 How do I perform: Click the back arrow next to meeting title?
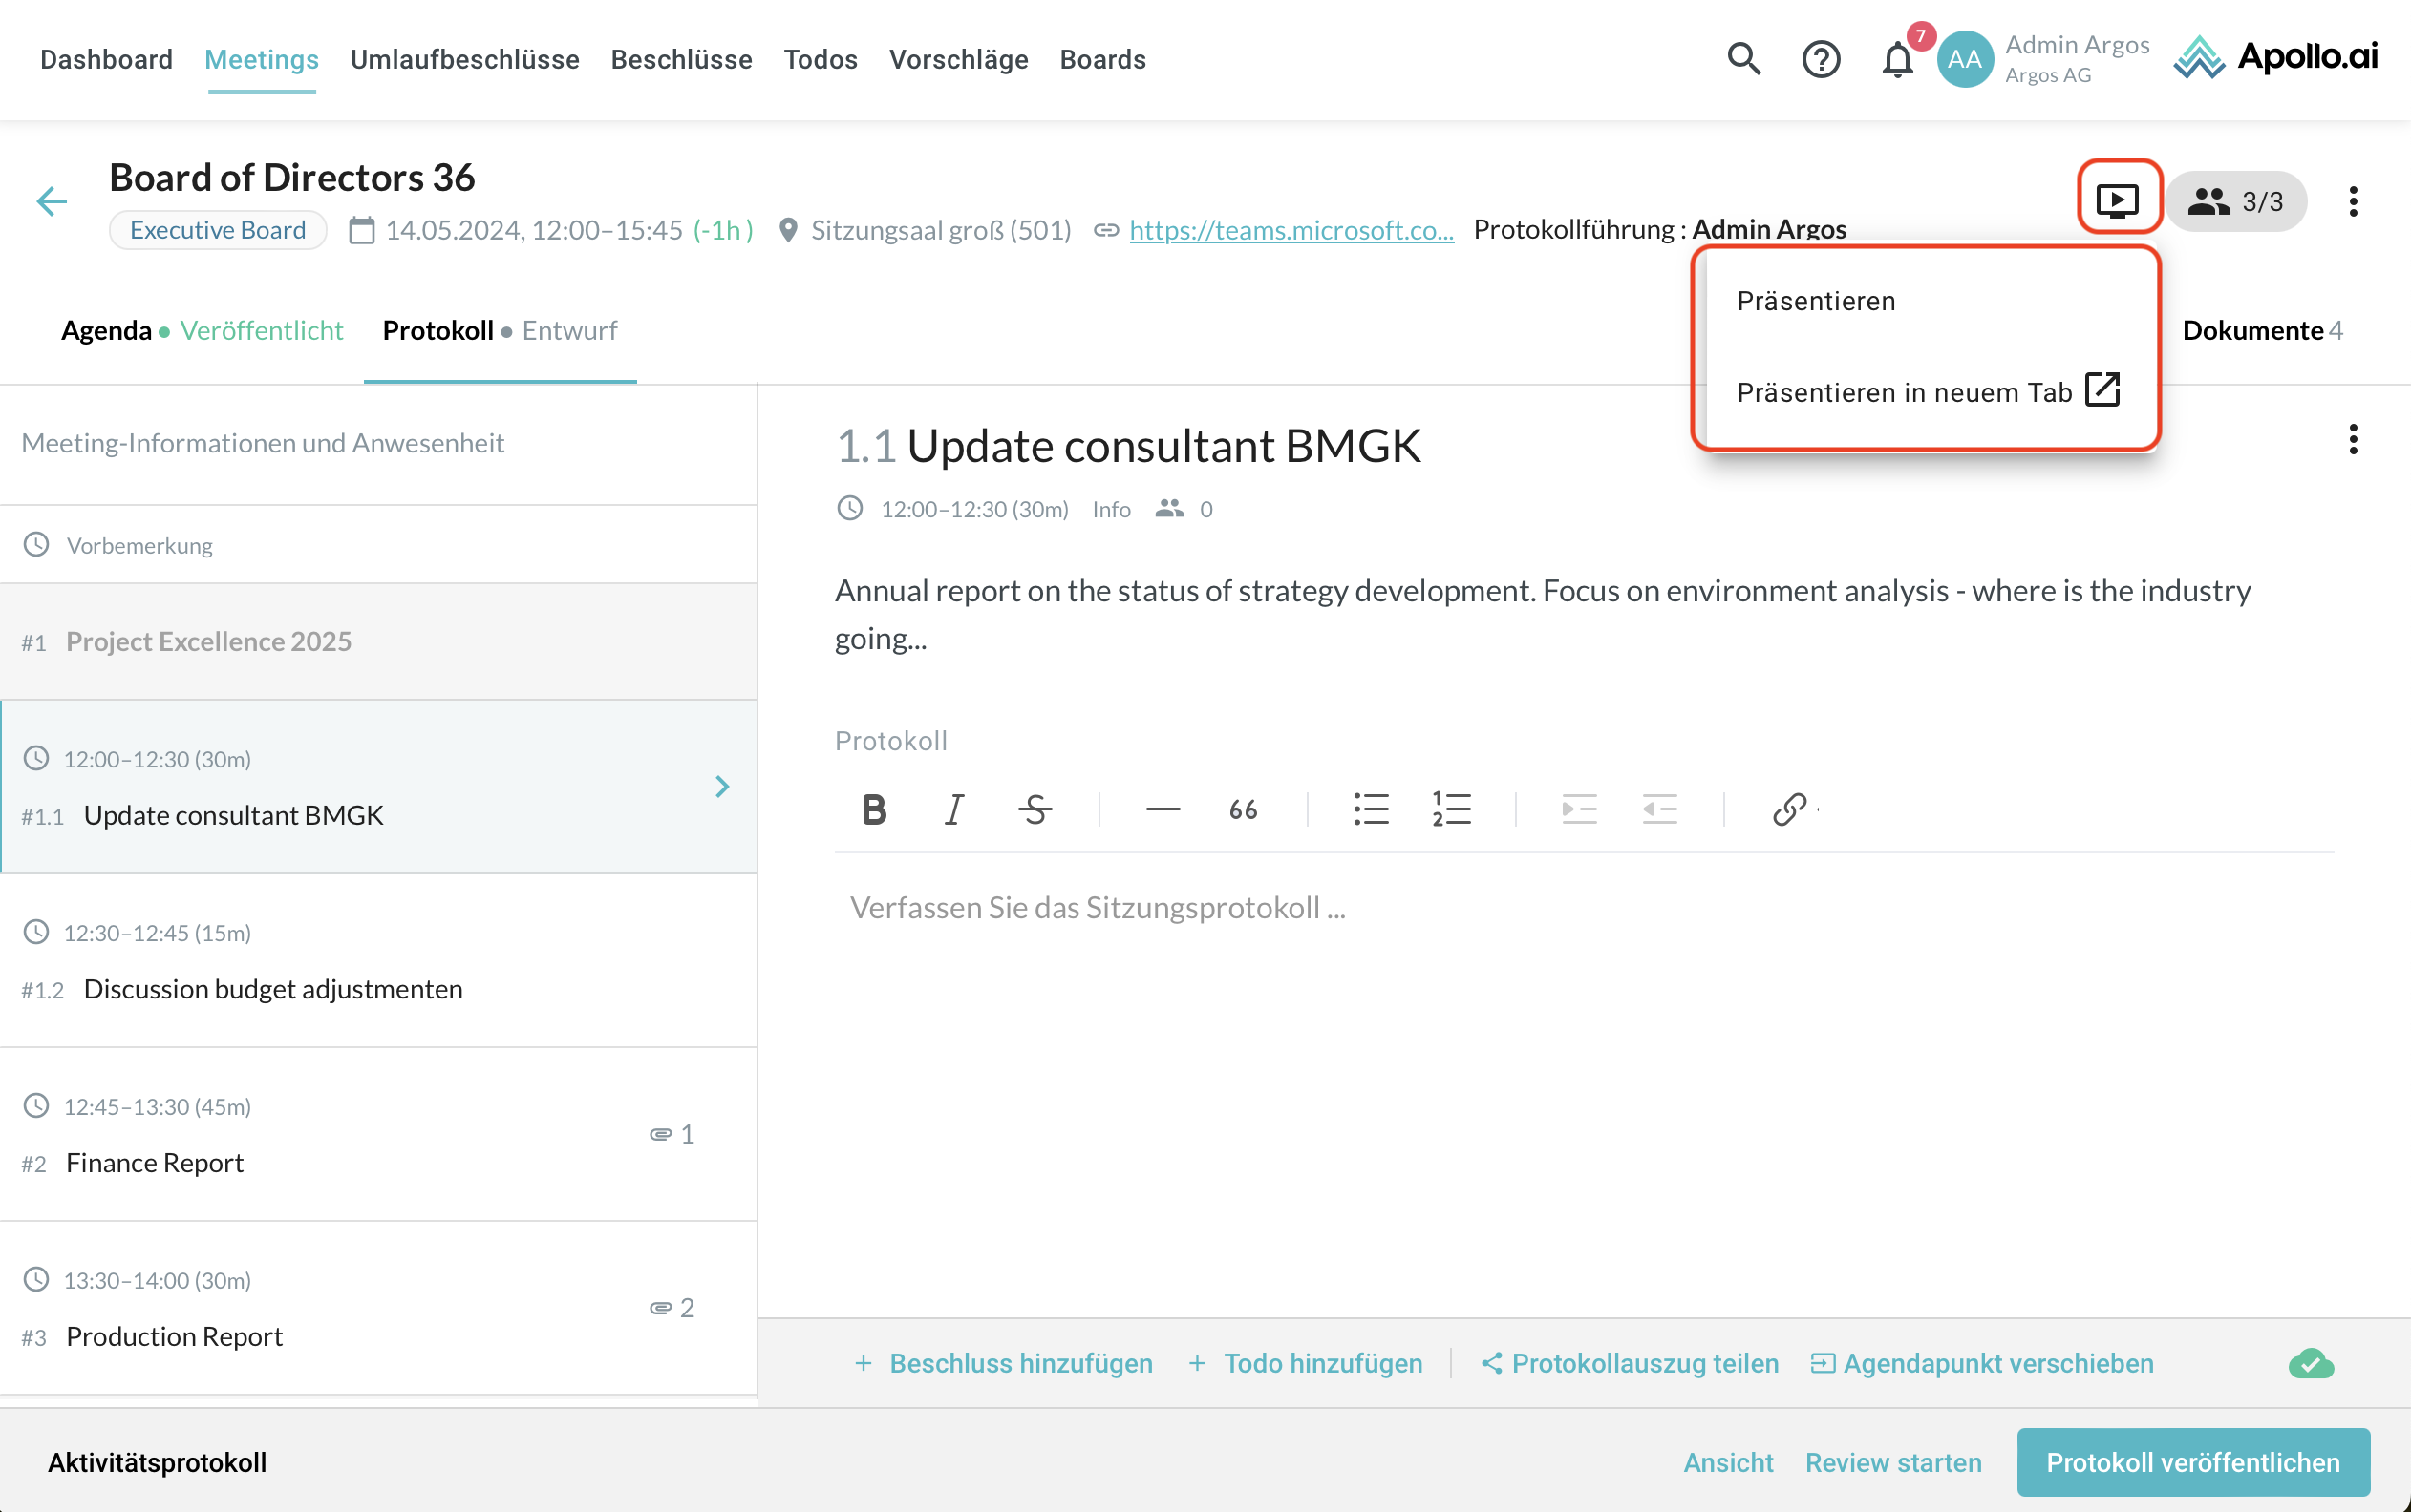click(51, 201)
